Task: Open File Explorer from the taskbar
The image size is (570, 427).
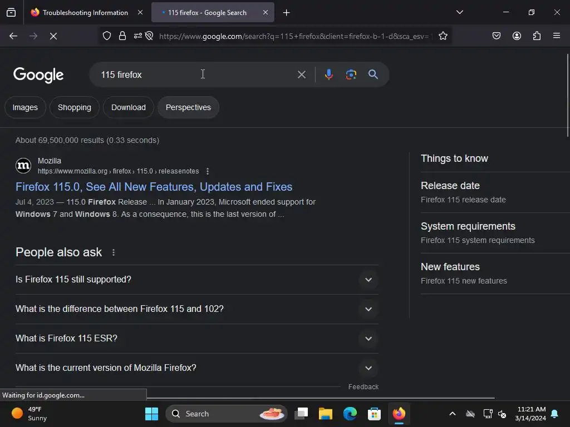Action: [x=326, y=414]
